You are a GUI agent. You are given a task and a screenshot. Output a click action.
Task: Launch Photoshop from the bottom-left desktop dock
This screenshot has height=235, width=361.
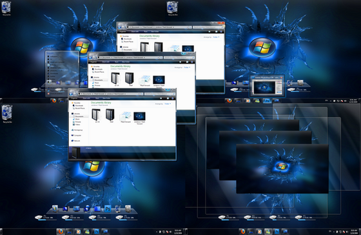[x=108, y=209]
